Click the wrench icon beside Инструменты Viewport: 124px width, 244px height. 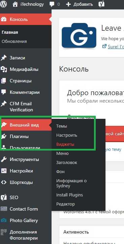(4, 159)
